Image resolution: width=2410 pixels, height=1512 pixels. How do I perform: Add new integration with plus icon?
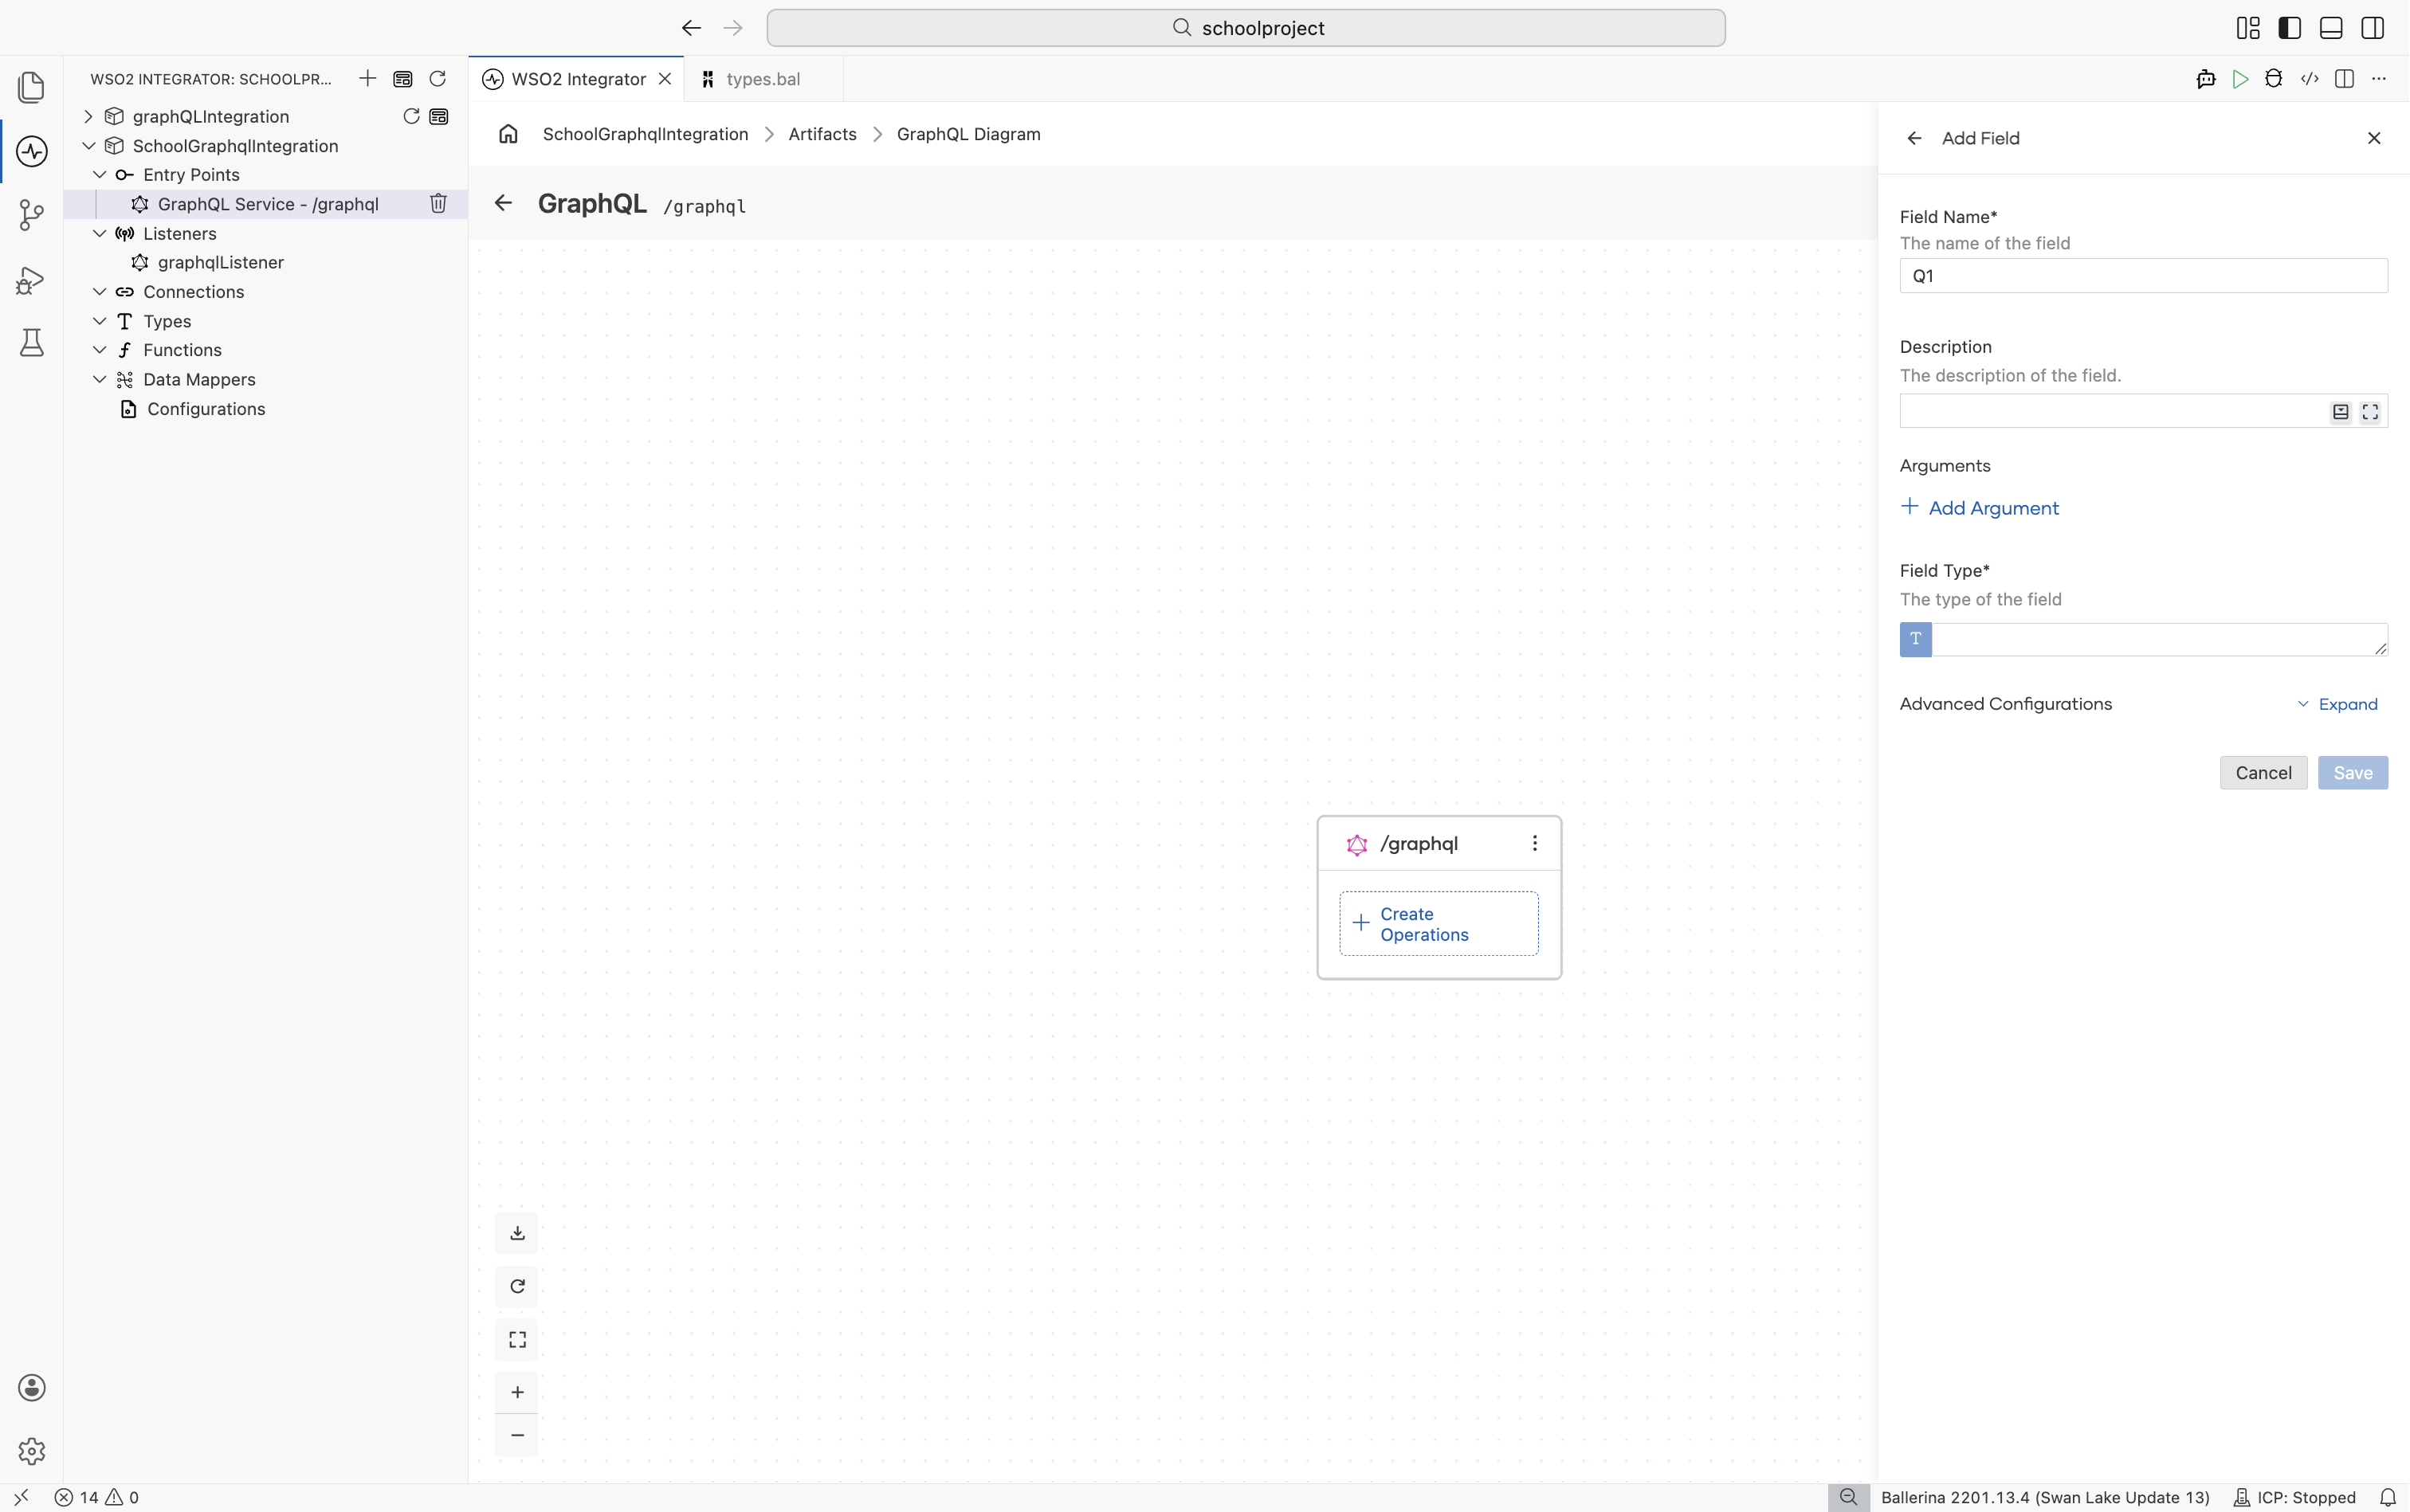[367, 79]
